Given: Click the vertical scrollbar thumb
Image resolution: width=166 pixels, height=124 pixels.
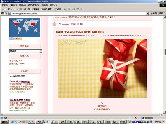Looking at the screenshot, I should pos(164,52).
